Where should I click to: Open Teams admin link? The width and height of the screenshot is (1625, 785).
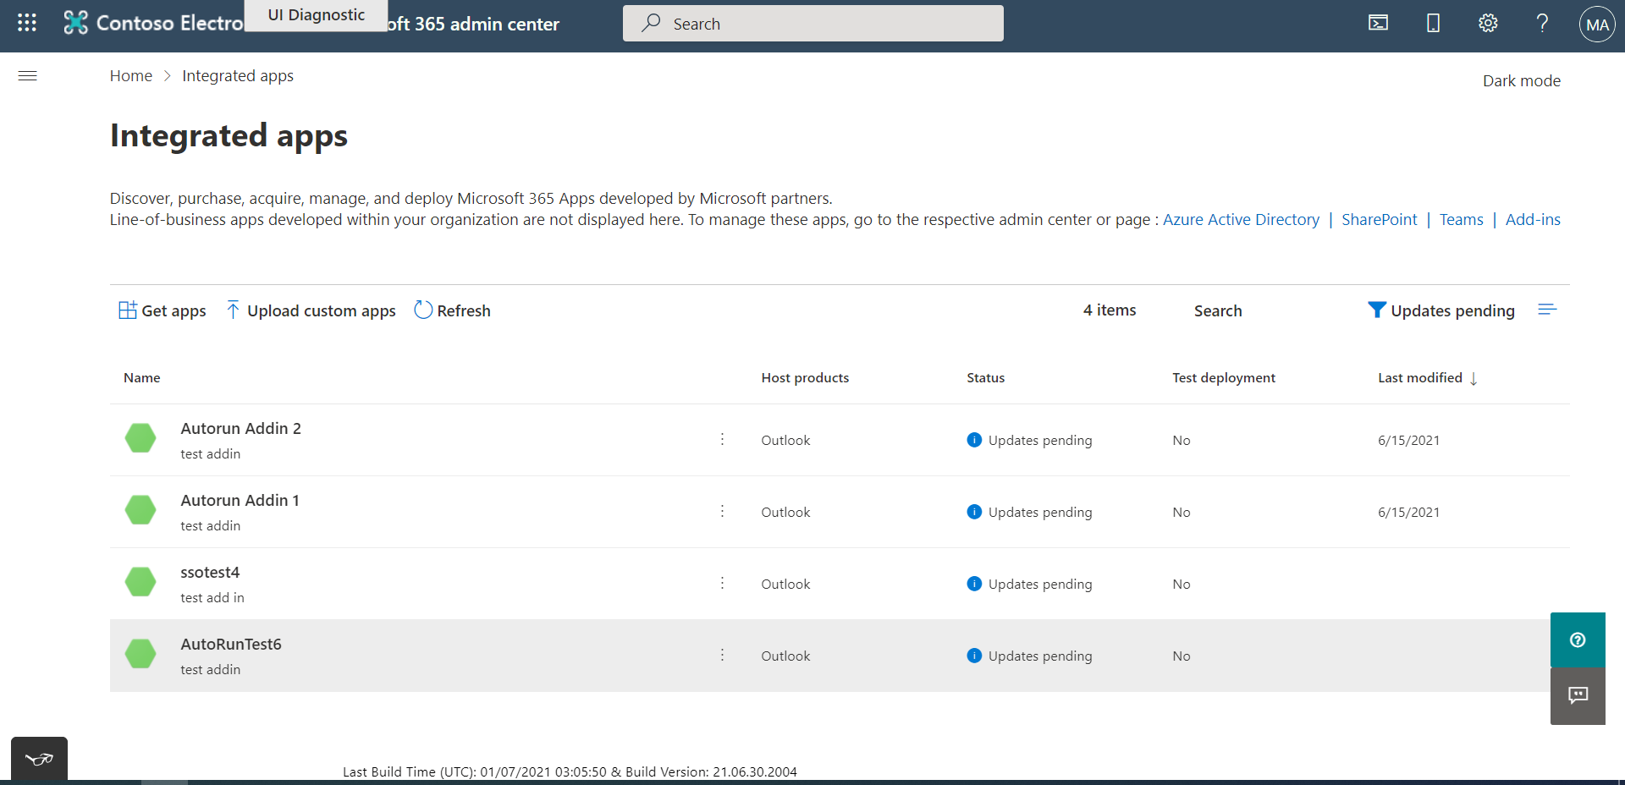pos(1461,220)
